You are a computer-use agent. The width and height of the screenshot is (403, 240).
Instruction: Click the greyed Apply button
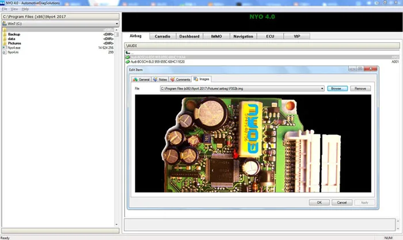pyautogui.click(x=364, y=202)
